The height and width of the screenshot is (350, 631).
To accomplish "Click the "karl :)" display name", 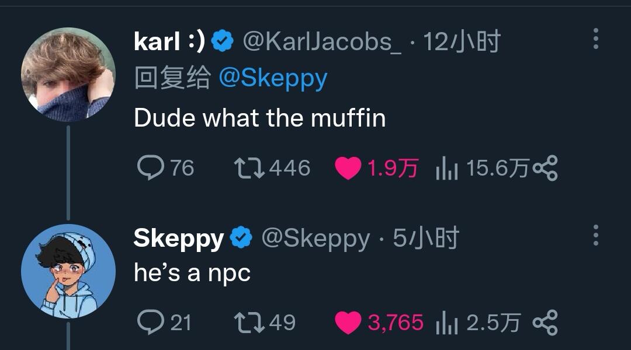I will pyautogui.click(x=169, y=41).
